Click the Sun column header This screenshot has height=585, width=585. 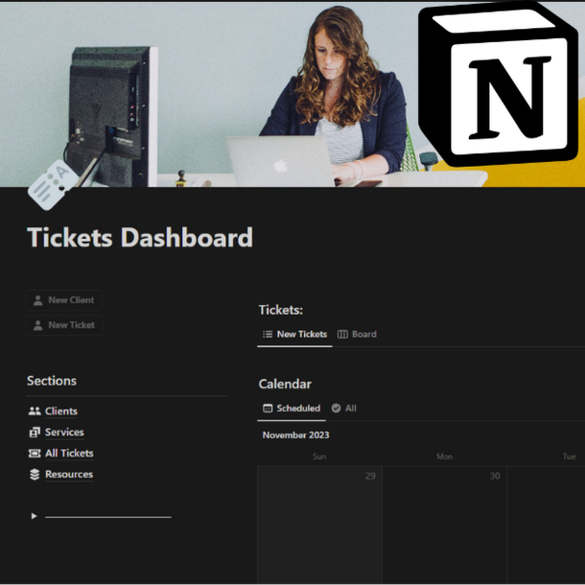[320, 456]
